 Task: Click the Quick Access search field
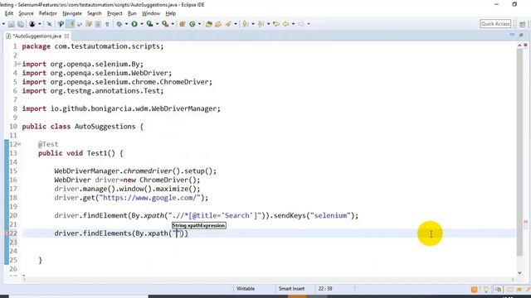click(495, 24)
